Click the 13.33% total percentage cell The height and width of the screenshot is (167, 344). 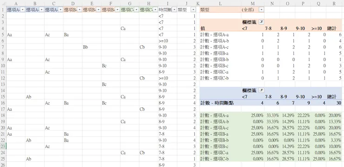(x=334, y=122)
